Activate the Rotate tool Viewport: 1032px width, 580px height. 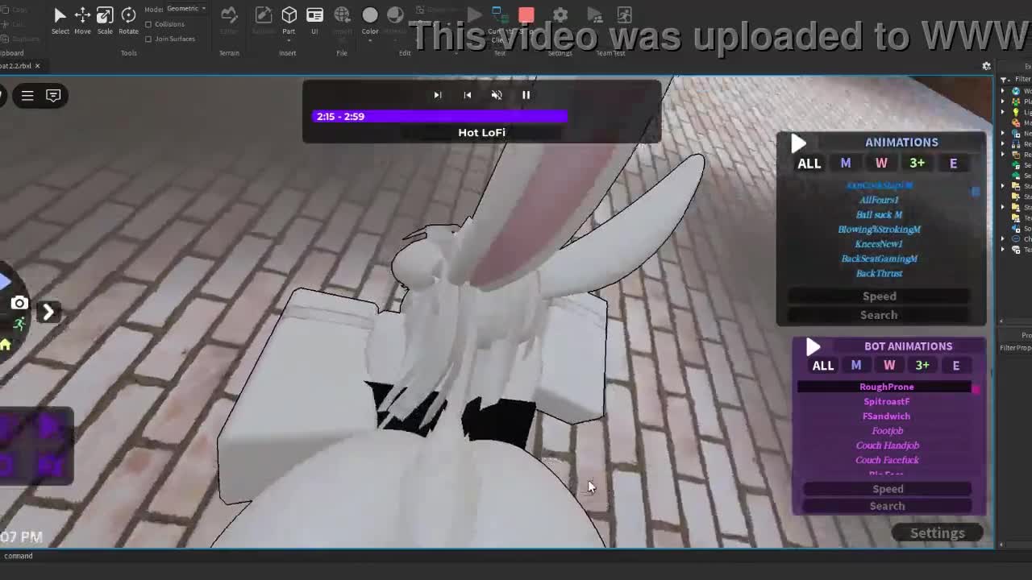click(128, 16)
